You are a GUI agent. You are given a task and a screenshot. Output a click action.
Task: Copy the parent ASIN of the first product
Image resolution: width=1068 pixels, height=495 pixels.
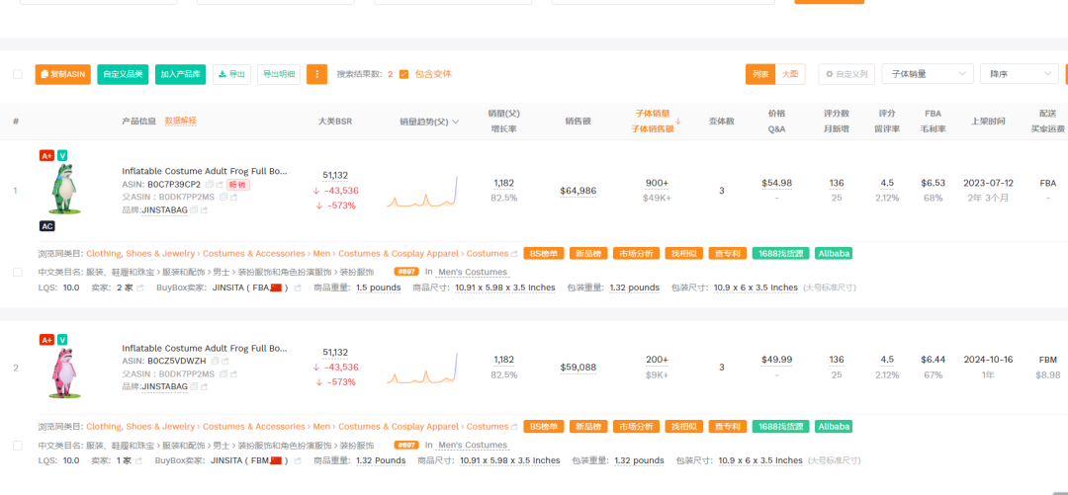click(222, 197)
